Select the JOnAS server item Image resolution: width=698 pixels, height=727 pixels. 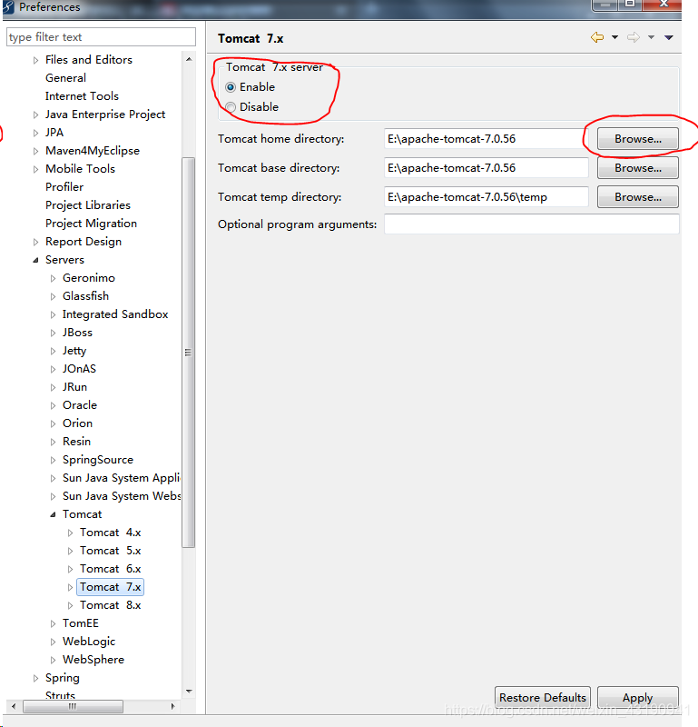[x=79, y=369]
